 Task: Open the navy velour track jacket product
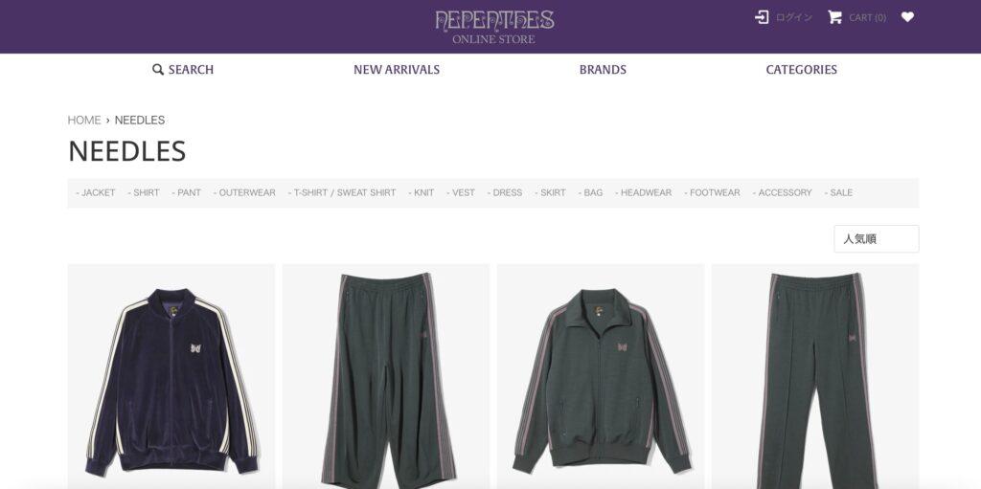click(171, 376)
